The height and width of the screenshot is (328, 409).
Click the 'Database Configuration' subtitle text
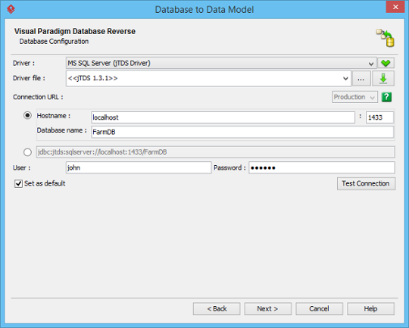tap(54, 42)
